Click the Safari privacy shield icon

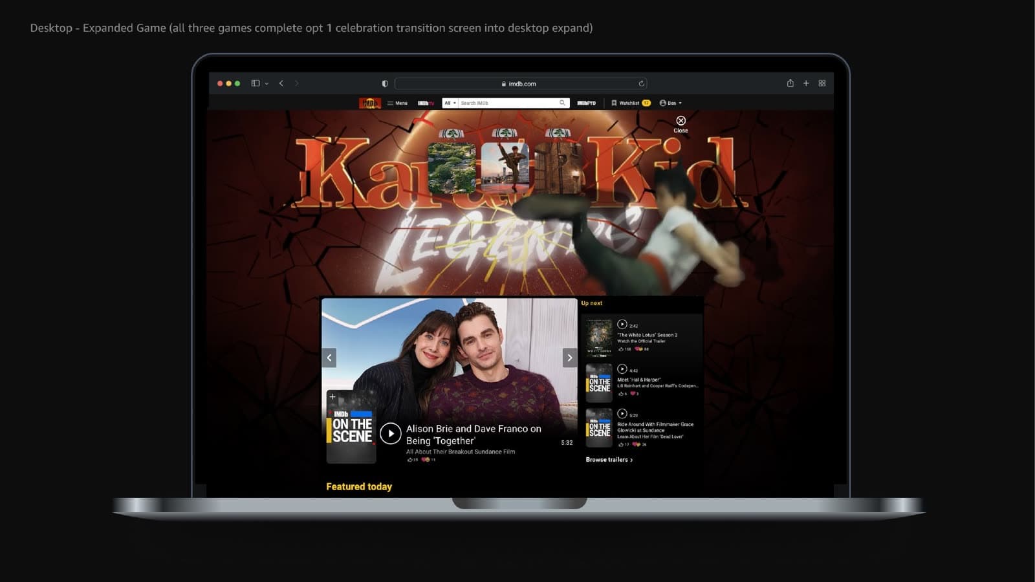point(385,83)
